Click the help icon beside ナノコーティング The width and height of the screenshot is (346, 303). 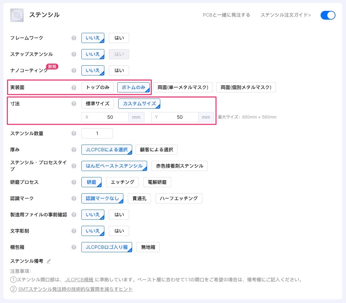click(74, 70)
